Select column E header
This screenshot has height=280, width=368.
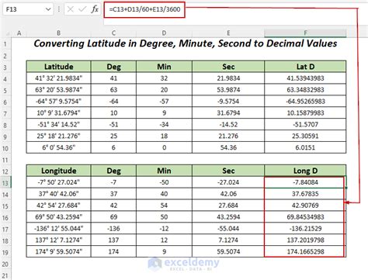[228, 33]
